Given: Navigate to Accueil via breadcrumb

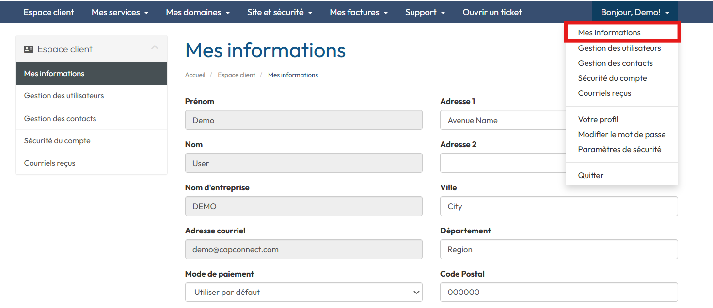Looking at the screenshot, I should pyautogui.click(x=195, y=75).
